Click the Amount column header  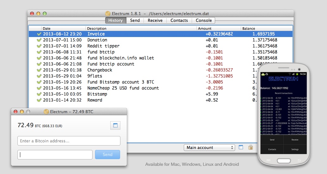(x=219, y=28)
